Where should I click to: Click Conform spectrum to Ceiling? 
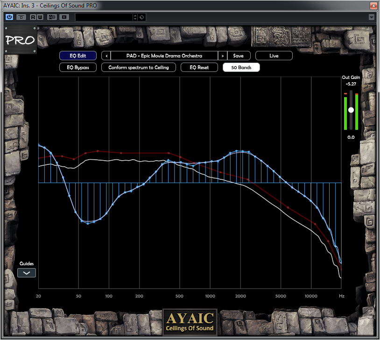tap(139, 67)
